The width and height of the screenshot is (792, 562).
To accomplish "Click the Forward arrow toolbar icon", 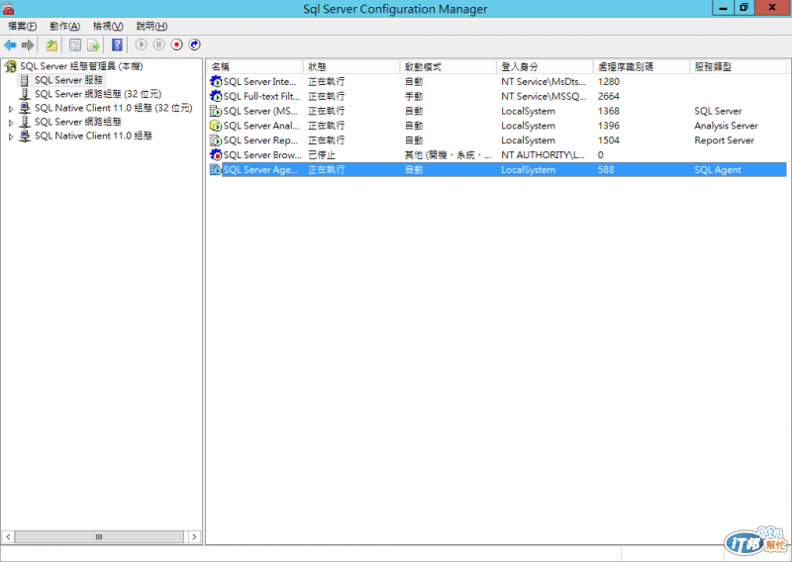I will point(28,45).
